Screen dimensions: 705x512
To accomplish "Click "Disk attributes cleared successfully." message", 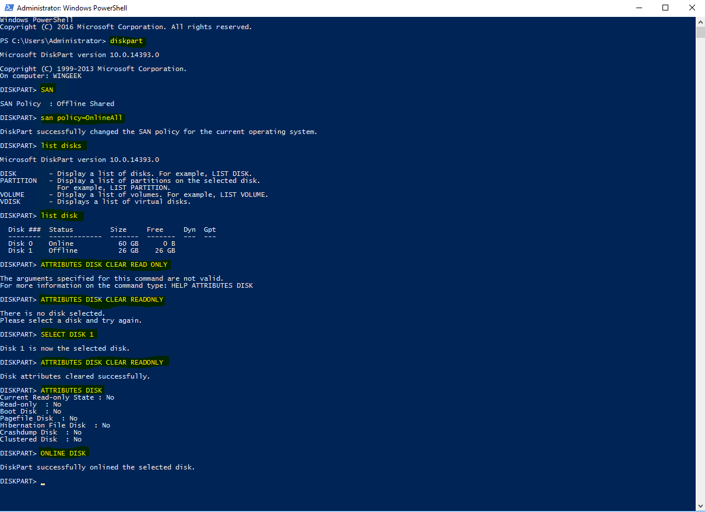I will [75, 376].
